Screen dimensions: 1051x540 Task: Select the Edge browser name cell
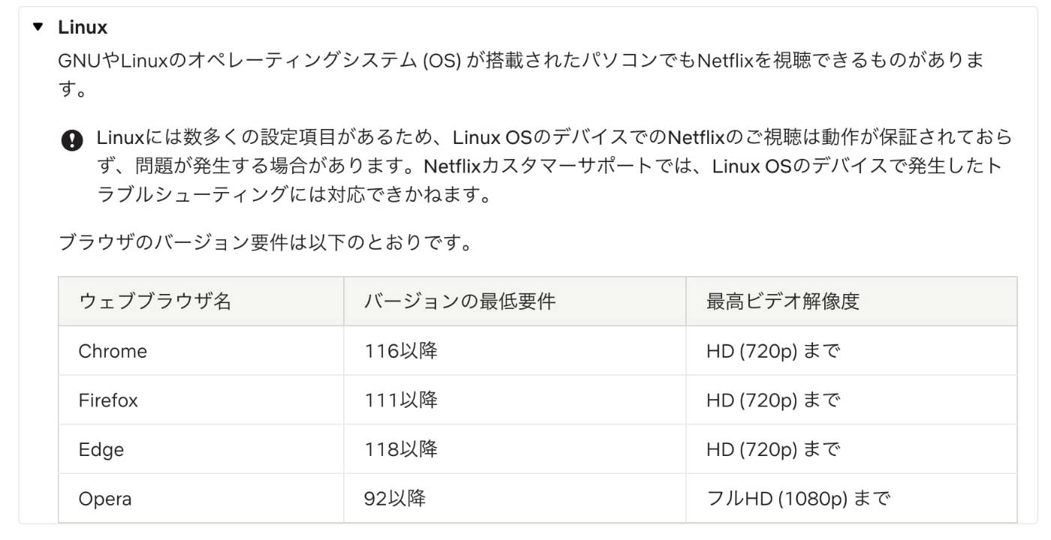tap(101, 450)
